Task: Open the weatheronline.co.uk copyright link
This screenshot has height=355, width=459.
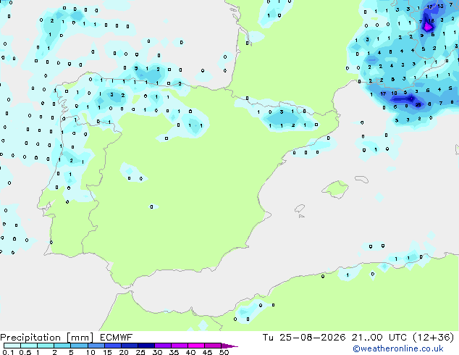Action: 397,348
